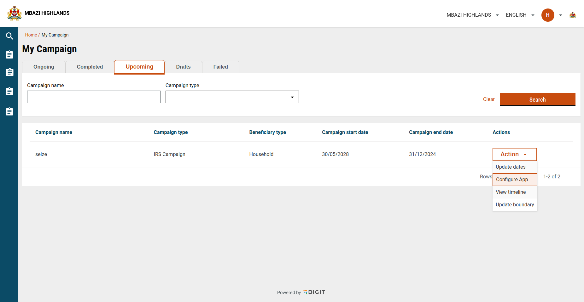584x302 pixels.
Task: Open the third clipboard icon in sidebar
Action: pyautogui.click(x=9, y=92)
